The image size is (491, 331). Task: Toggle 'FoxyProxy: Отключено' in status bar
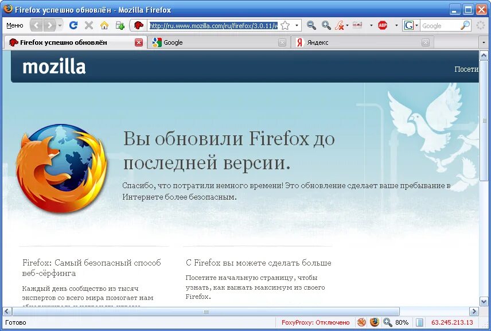click(x=315, y=322)
